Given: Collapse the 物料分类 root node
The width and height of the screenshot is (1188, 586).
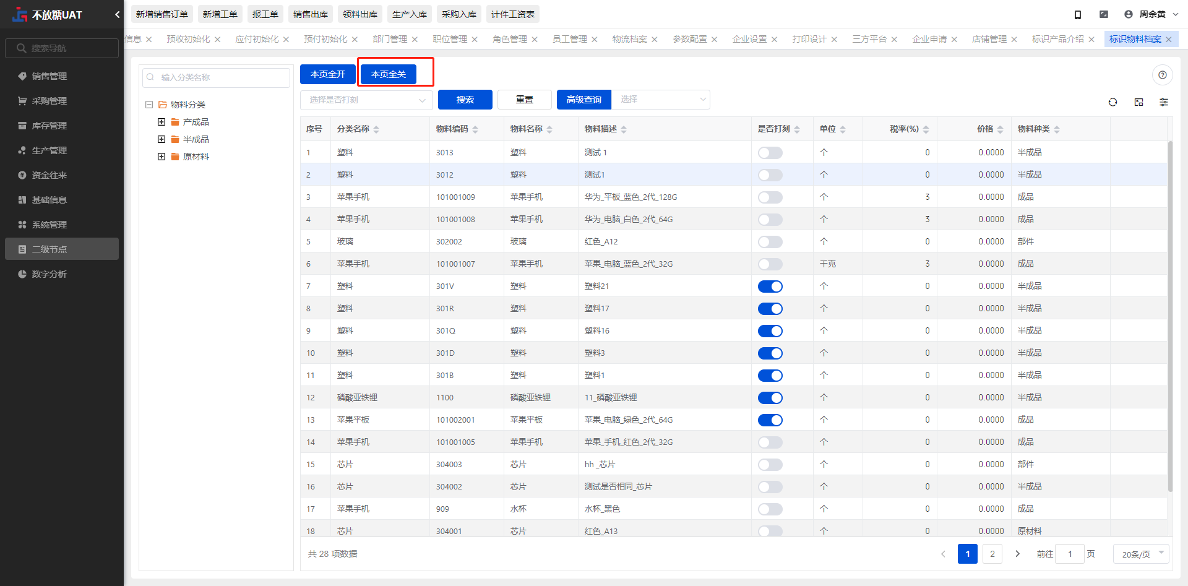Looking at the screenshot, I should click(149, 105).
